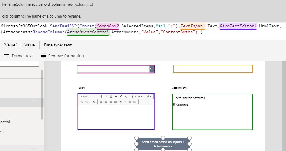This screenshot has width=286, height=151.
Task: Click Format text in the formula bar
Action: [19, 56]
